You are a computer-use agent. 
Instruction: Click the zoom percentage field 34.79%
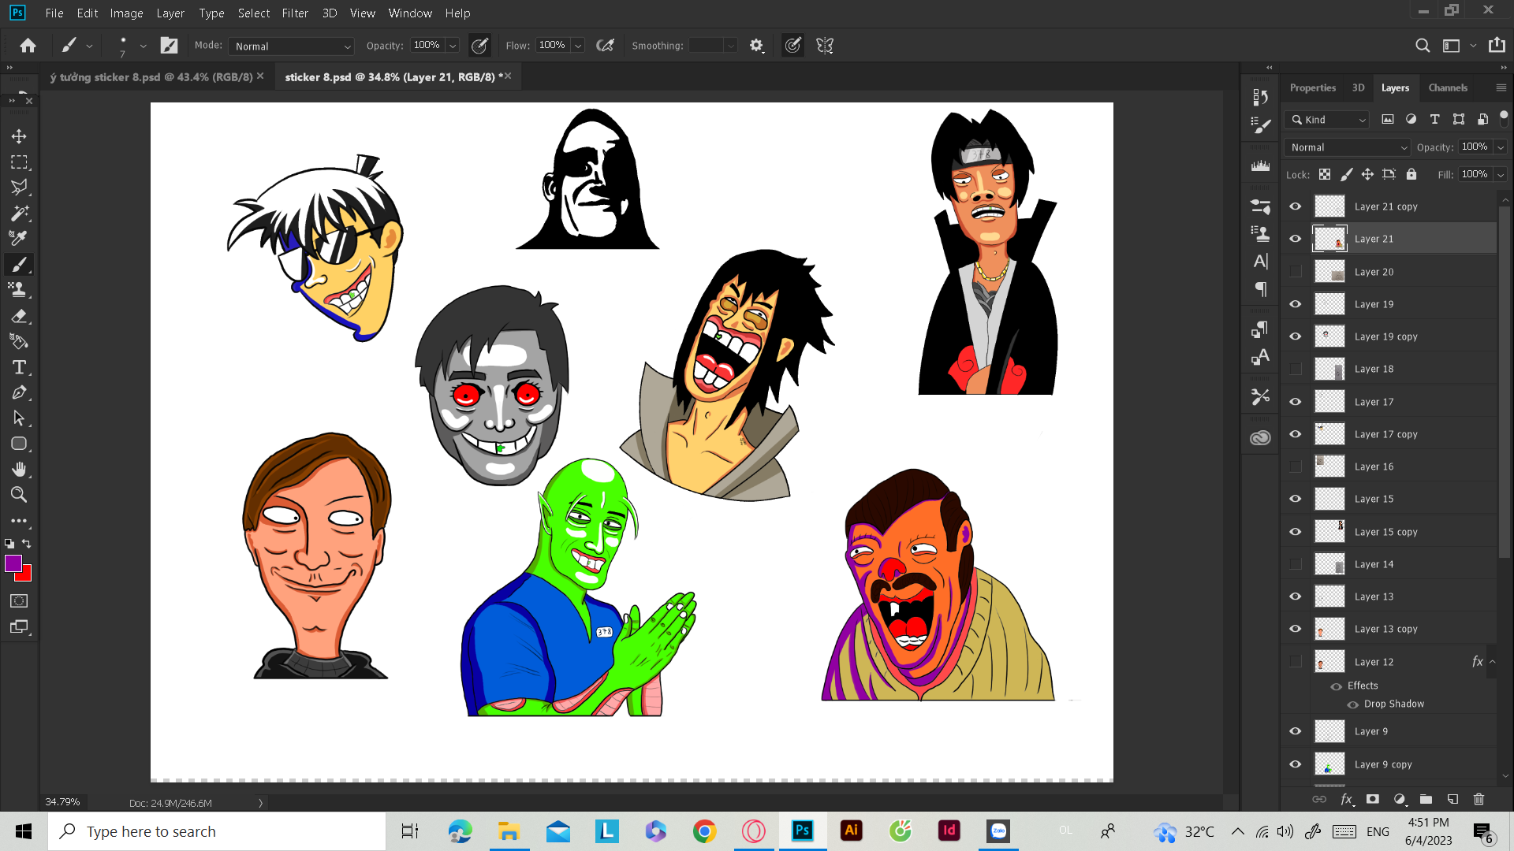point(62,802)
